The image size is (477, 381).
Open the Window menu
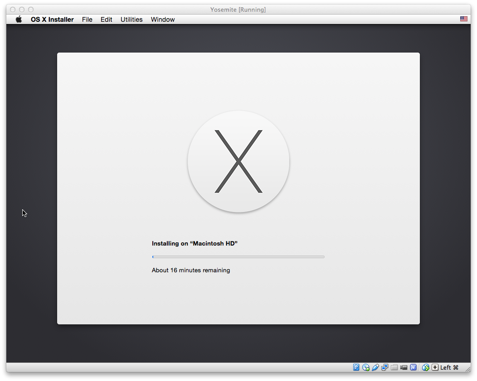pyautogui.click(x=163, y=19)
